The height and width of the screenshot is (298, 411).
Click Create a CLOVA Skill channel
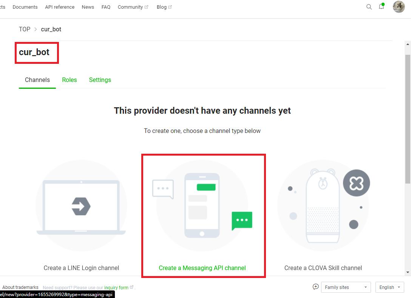pos(323,268)
